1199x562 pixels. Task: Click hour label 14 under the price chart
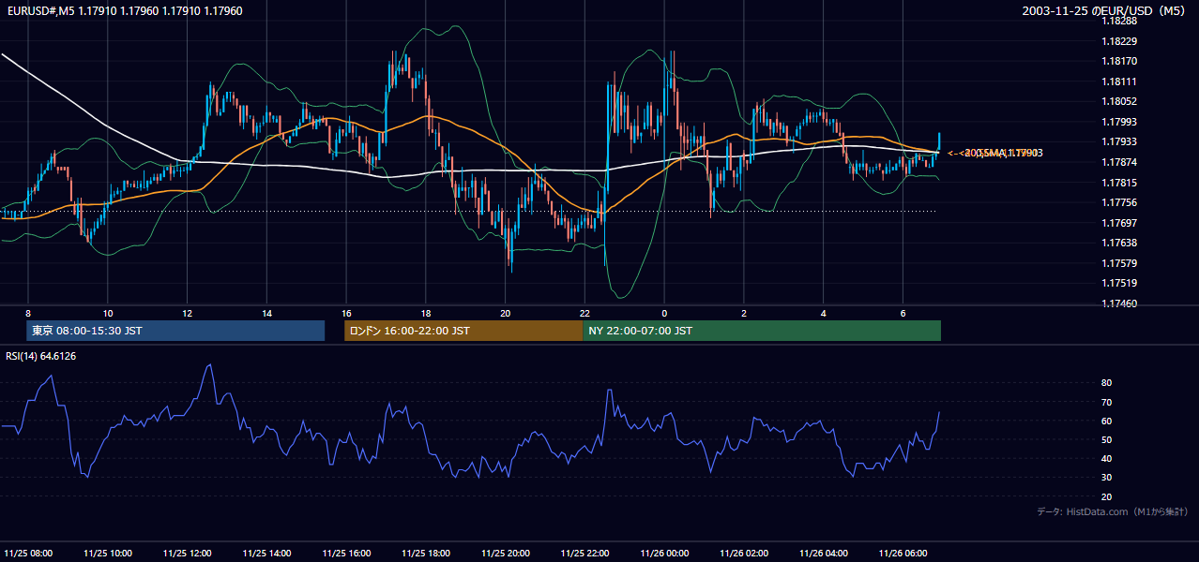coord(267,313)
